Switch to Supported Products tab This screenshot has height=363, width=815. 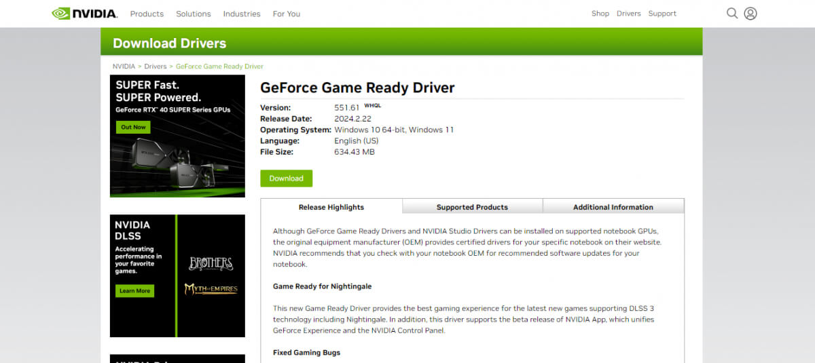pyautogui.click(x=472, y=207)
